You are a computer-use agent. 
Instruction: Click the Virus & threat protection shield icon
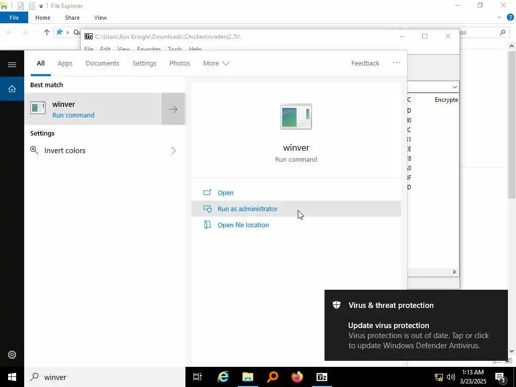click(336, 305)
